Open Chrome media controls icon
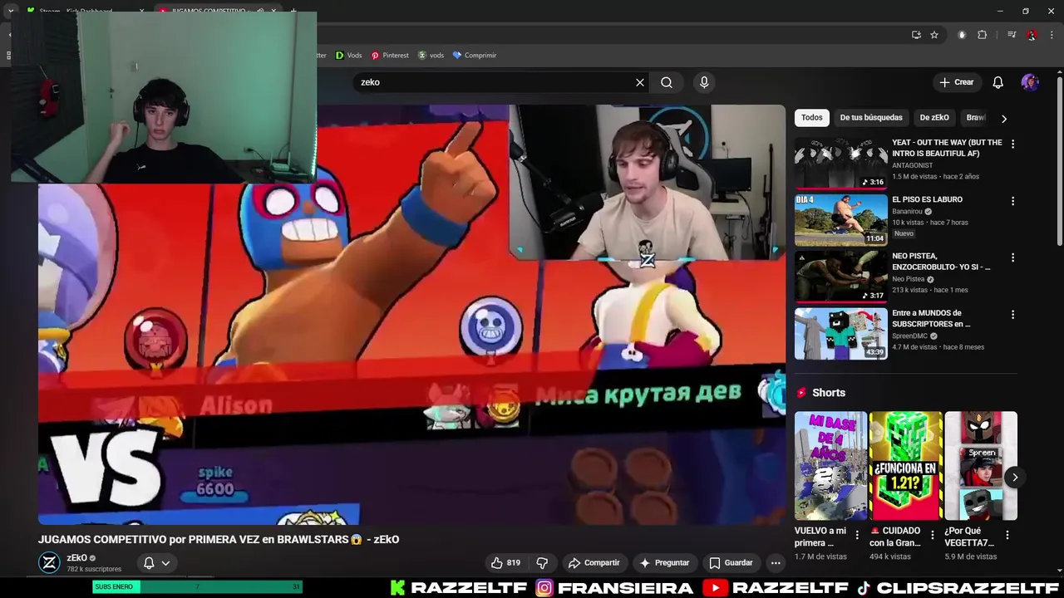 [x=1012, y=35]
